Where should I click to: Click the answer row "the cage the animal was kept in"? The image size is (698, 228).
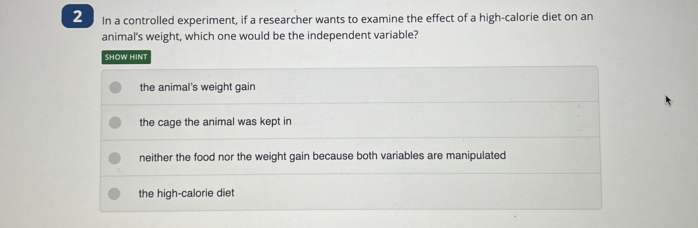[x=216, y=122]
